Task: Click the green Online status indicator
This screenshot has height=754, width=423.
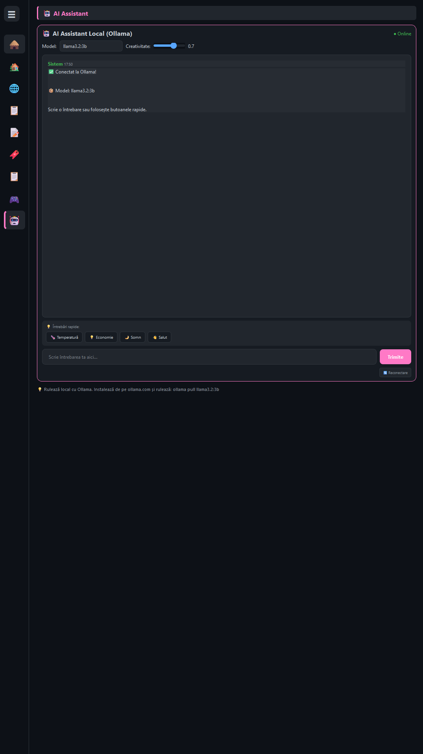Action: click(x=403, y=34)
